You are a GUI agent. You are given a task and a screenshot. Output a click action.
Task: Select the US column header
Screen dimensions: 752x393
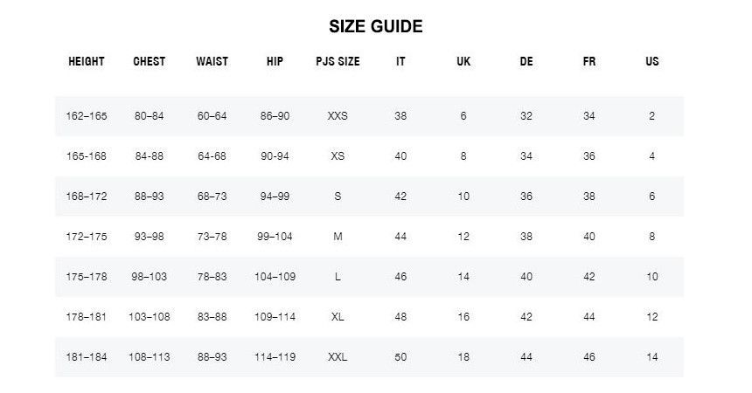pos(652,62)
